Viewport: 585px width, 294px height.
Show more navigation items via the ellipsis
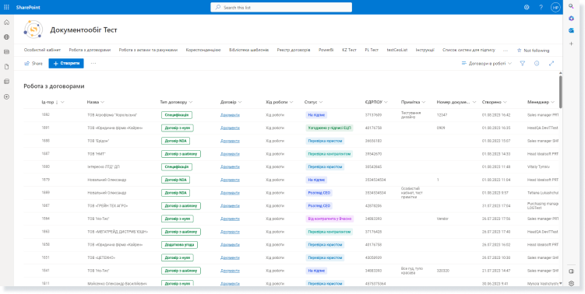[x=506, y=51]
